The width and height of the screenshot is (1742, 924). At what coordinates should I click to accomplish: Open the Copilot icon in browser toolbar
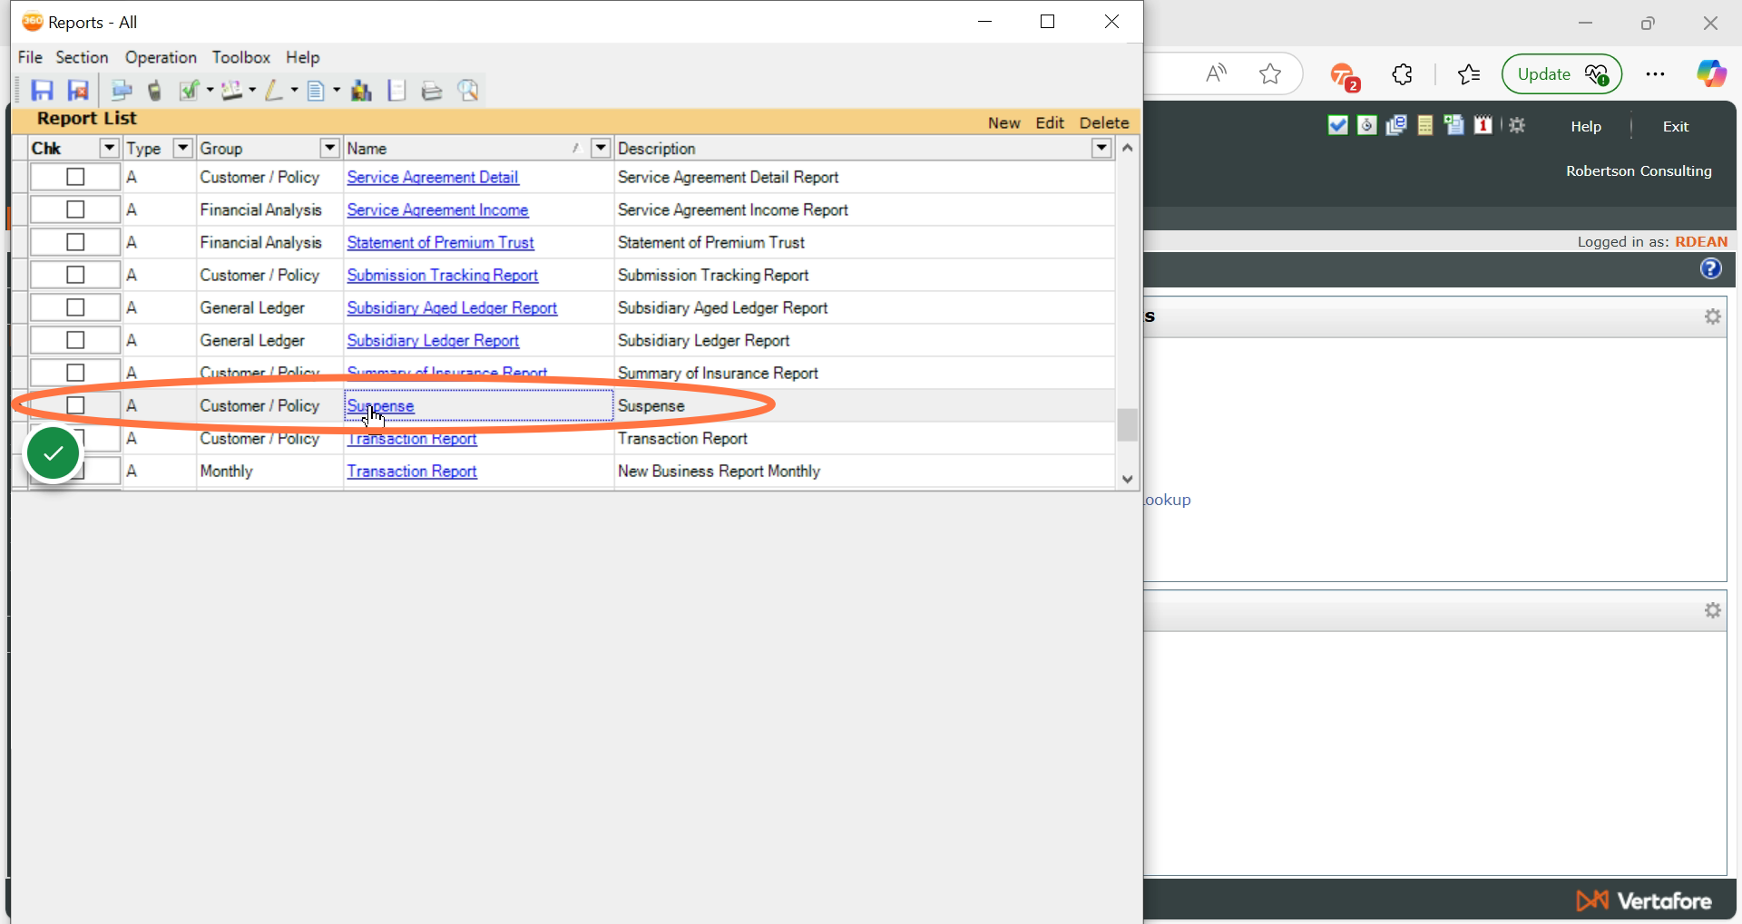(x=1711, y=74)
